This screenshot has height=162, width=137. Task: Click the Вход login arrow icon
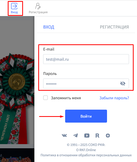coord(14,6)
